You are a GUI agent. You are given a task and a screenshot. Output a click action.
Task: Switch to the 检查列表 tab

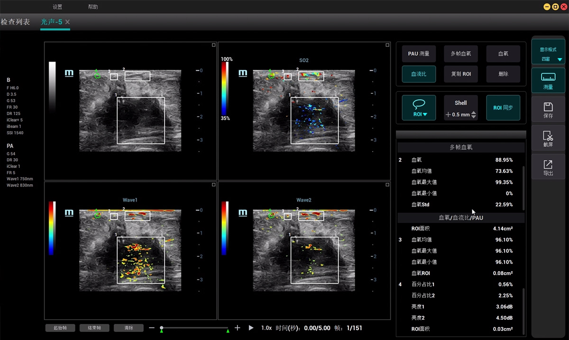pyautogui.click(x=15, y=22)
